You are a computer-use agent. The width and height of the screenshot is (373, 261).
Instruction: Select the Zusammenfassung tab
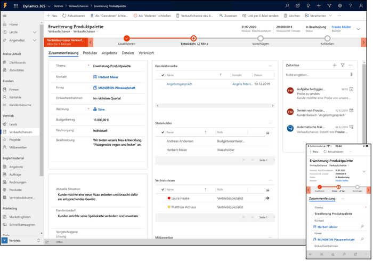click(x=63, y=53)
